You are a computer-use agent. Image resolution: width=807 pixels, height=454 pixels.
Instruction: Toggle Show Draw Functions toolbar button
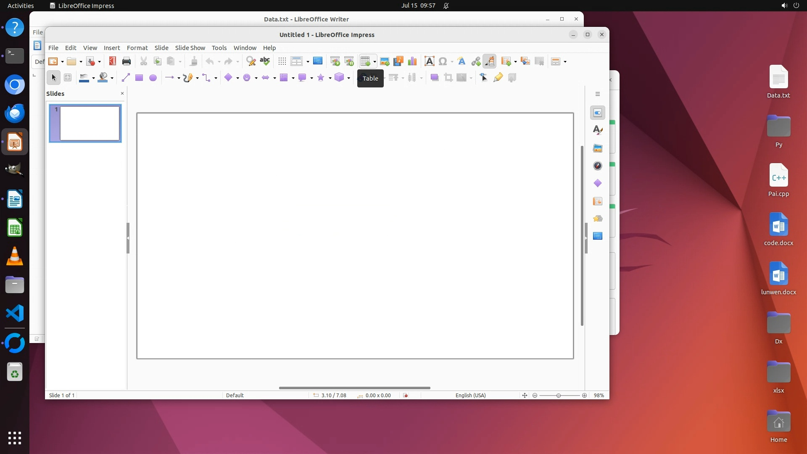(489, 61)
